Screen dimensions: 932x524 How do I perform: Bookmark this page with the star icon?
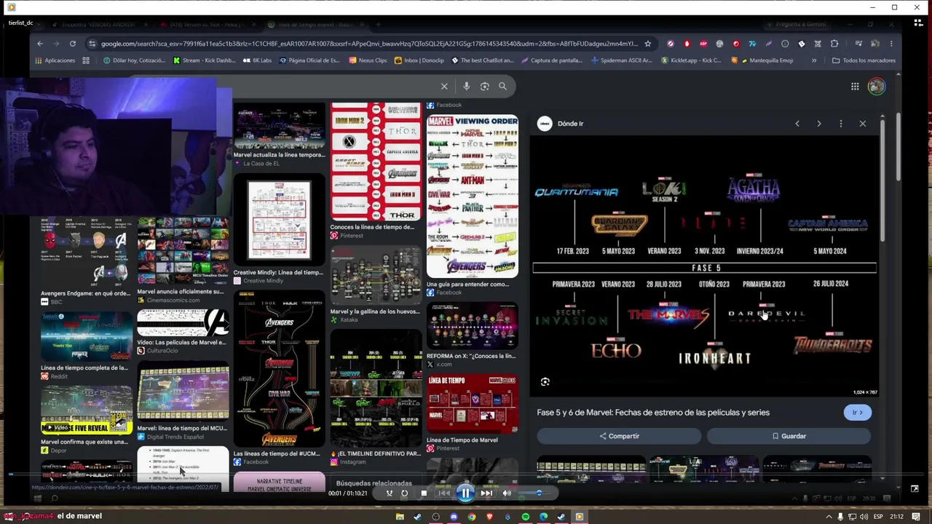647,44
